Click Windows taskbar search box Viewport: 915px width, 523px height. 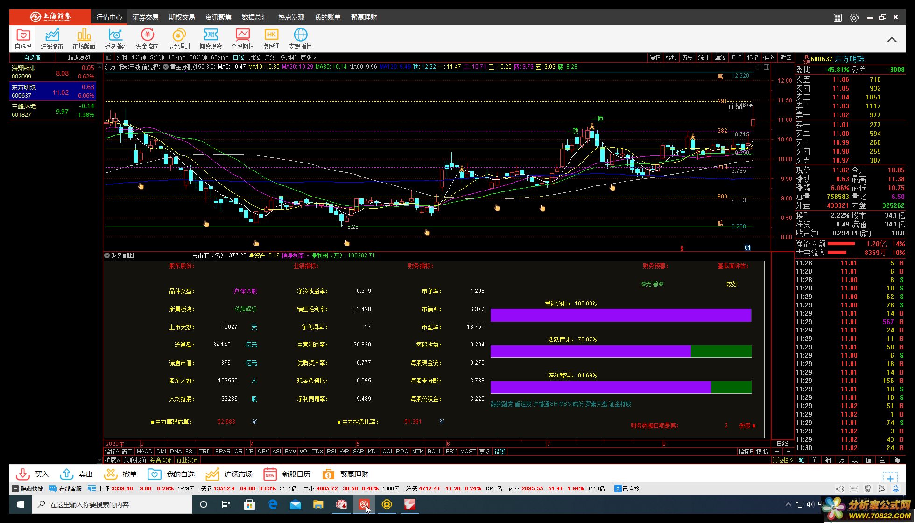(x=112, y=504)
